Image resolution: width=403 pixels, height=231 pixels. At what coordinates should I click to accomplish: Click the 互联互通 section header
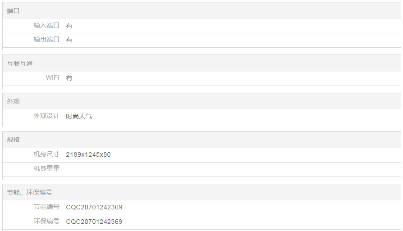coord(20,63)
